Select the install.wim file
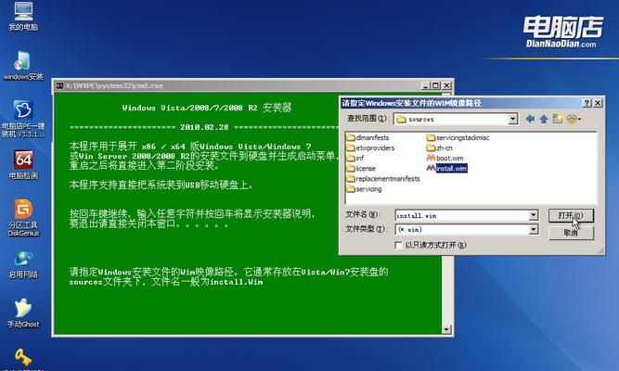This screenshot has height=371, width=619. [447, 168]
